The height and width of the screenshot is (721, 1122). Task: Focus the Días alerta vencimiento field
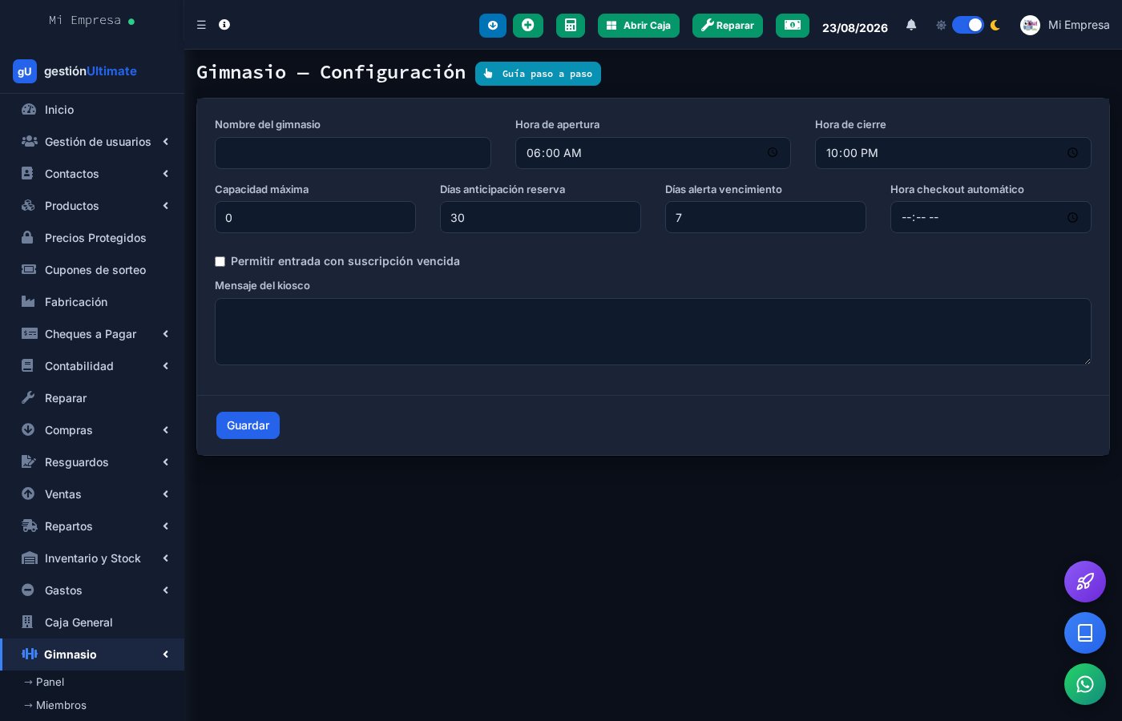pyautogui.click(x=765, y=217)
